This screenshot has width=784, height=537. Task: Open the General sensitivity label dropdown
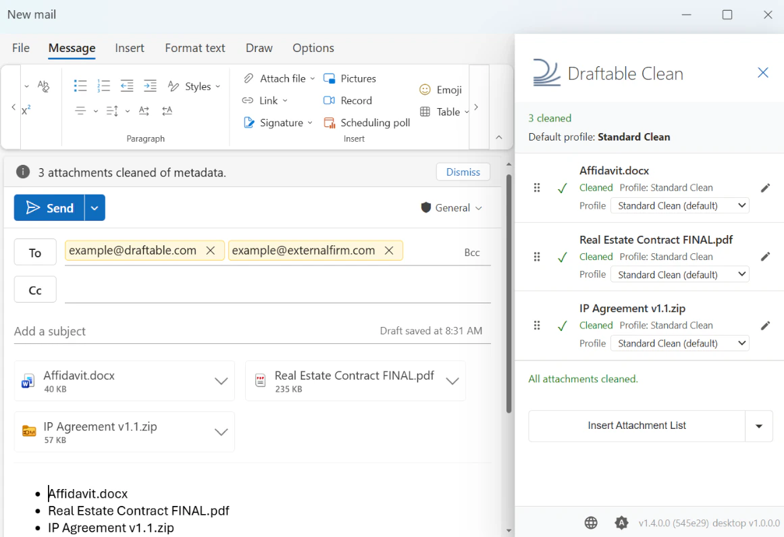(x=452, y=207)
